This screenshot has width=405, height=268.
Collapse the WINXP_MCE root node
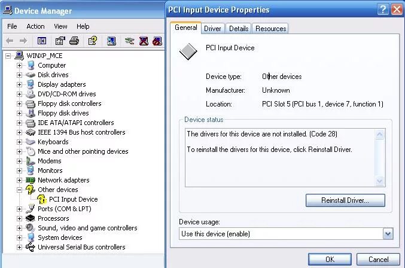coord(8,56)
